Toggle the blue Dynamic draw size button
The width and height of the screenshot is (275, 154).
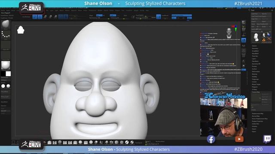click(x=159, y=17)
